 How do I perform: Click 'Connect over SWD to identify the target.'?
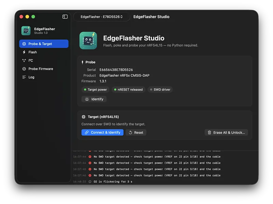click(113, 124)
